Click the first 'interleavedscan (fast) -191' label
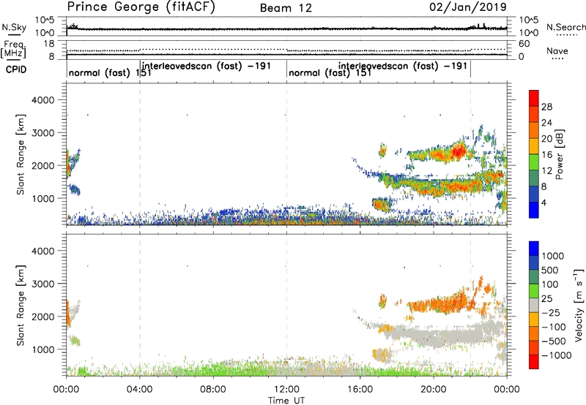The width and height of the screenshot is (586, 405). pyautogui.click(x=207, y=66)
